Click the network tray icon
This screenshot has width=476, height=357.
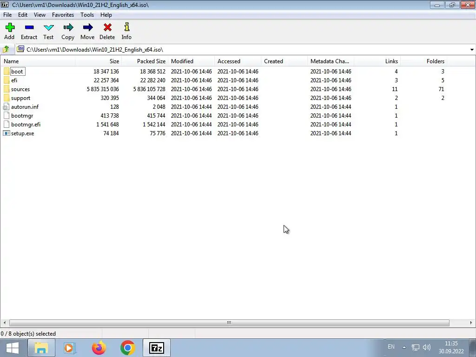click(x=415, y=347)
